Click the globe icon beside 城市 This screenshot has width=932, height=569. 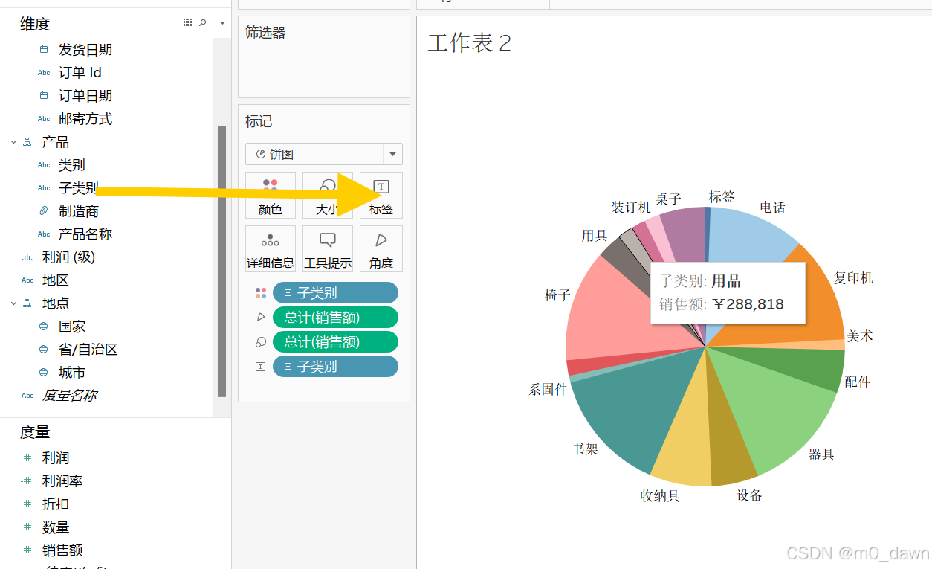coord(44,373)
